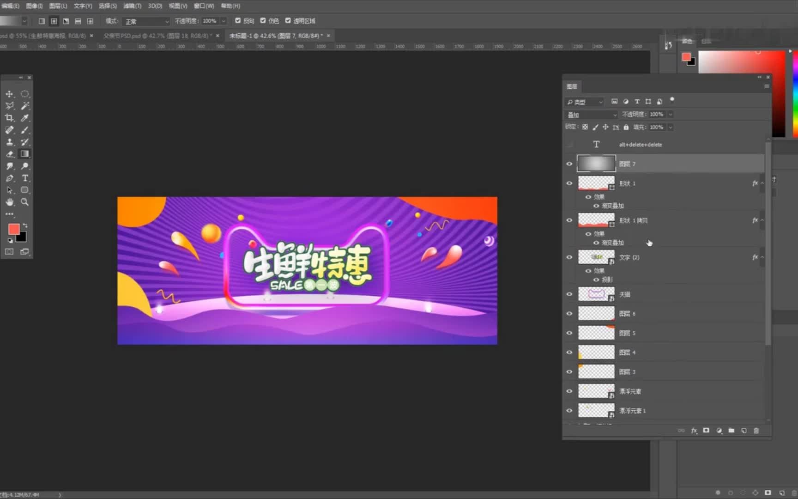Hide the 天猫 layer
This screenshot has height=499, width=798.
569,294
